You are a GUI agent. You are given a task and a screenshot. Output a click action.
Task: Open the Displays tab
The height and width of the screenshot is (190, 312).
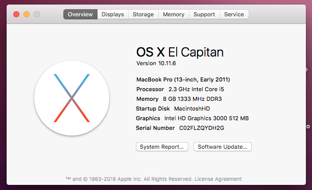pos(113,14)
